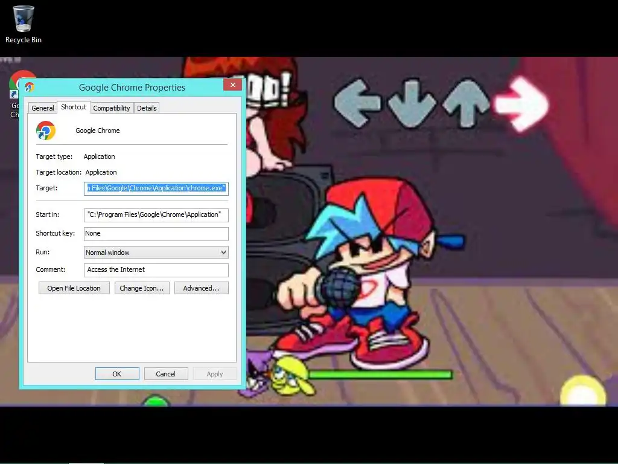618x464 pixels.
Task: Click the greyed-out Apply button
Action: pyautogui.click(x=215, y=374)
